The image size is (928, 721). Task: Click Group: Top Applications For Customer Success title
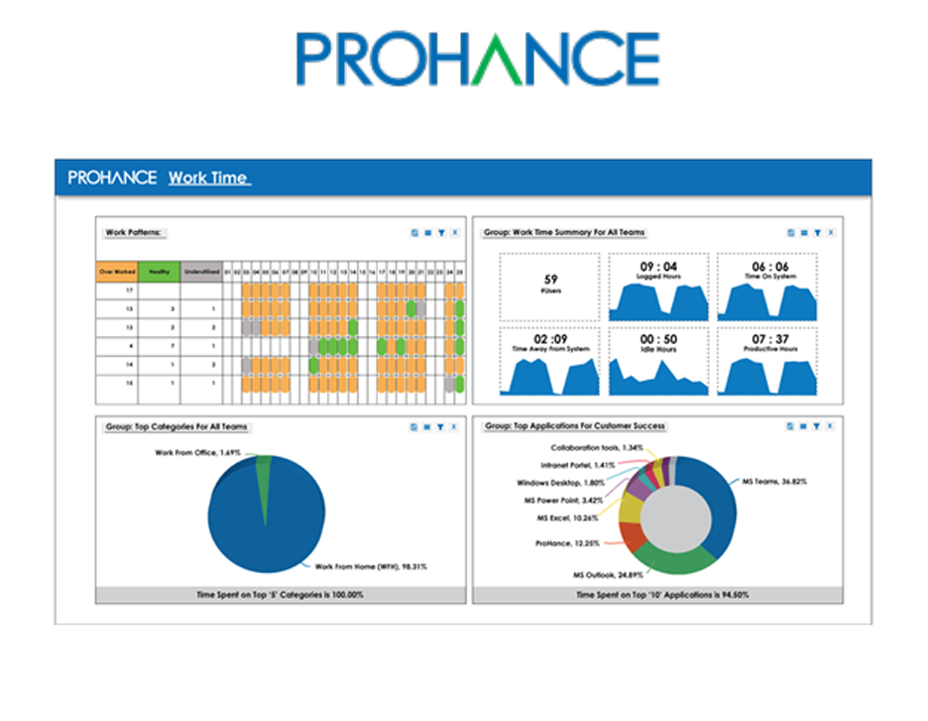tap(575, 426)
